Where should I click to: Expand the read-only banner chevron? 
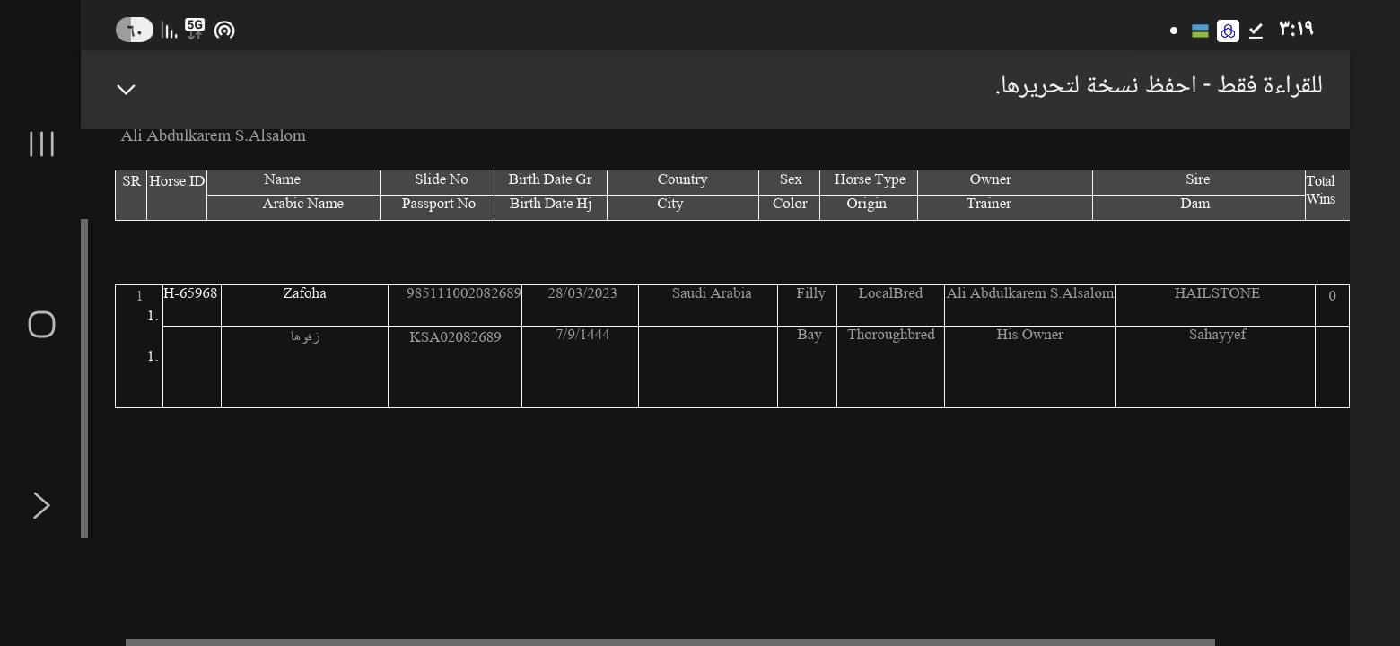click(x=126, y=89)
